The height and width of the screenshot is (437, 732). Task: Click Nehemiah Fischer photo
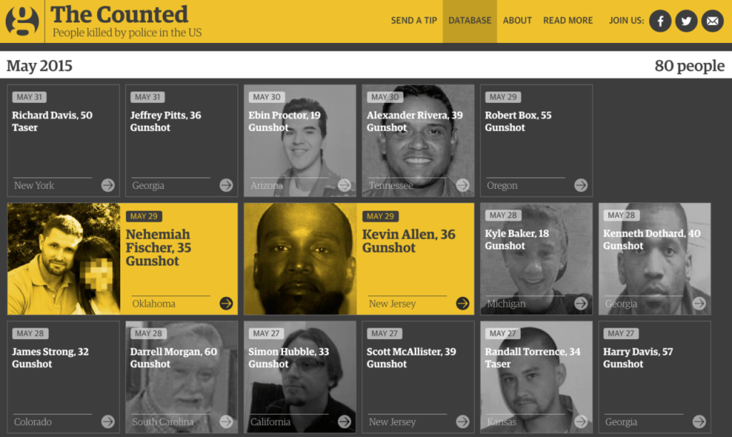(x=64, y=259)
